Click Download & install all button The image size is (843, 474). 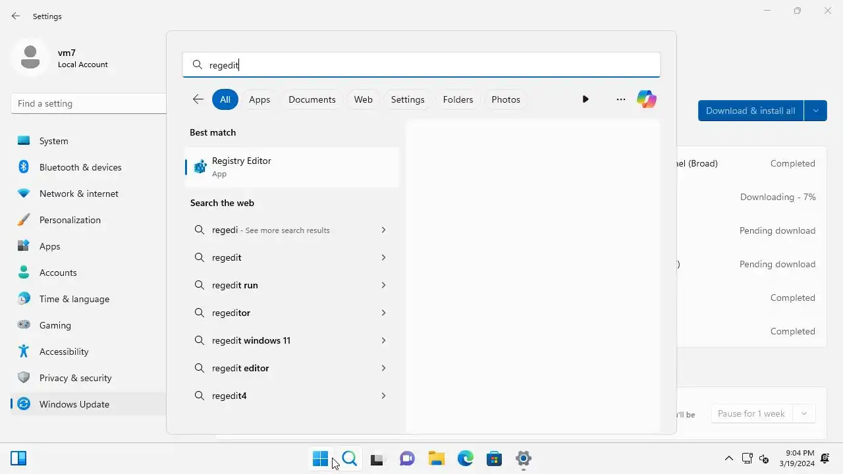coord(751,111)
